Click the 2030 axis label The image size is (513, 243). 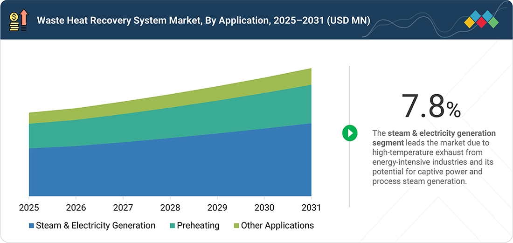[264, 208]
